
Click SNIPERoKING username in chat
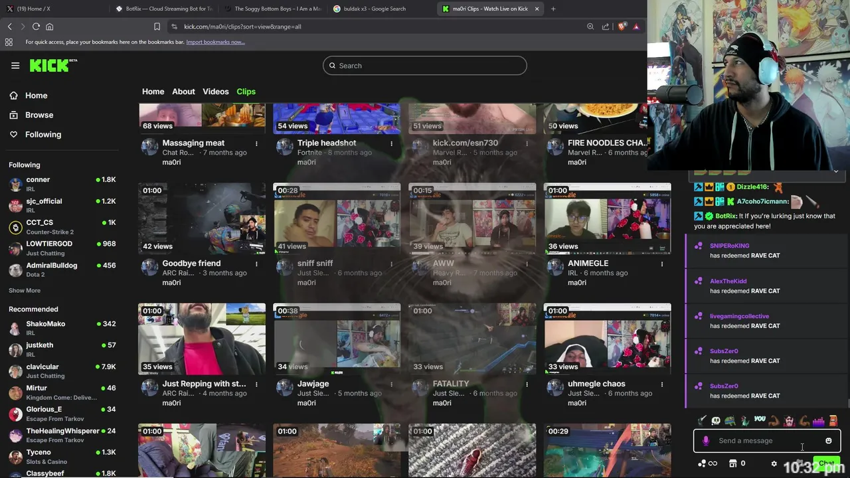tap(729, 246)
